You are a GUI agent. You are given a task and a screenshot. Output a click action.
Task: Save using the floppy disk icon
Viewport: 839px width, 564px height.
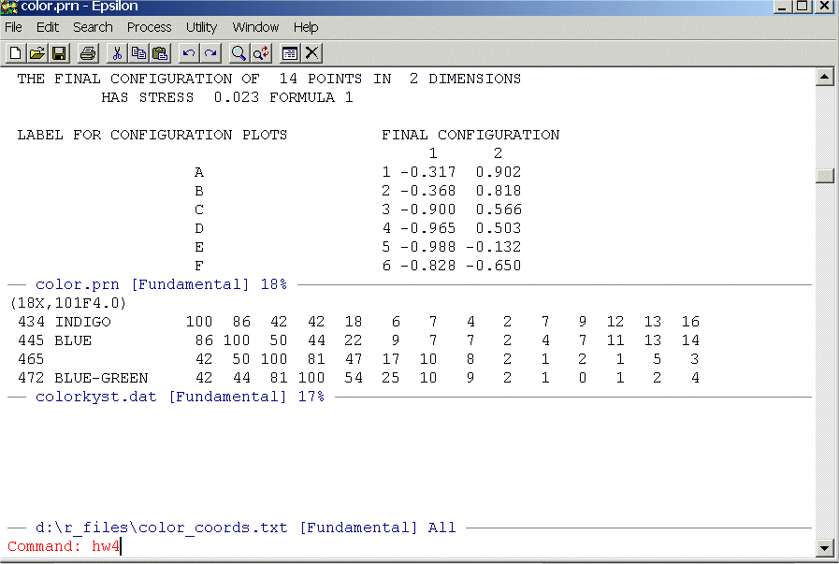click(x=59, y=53)
